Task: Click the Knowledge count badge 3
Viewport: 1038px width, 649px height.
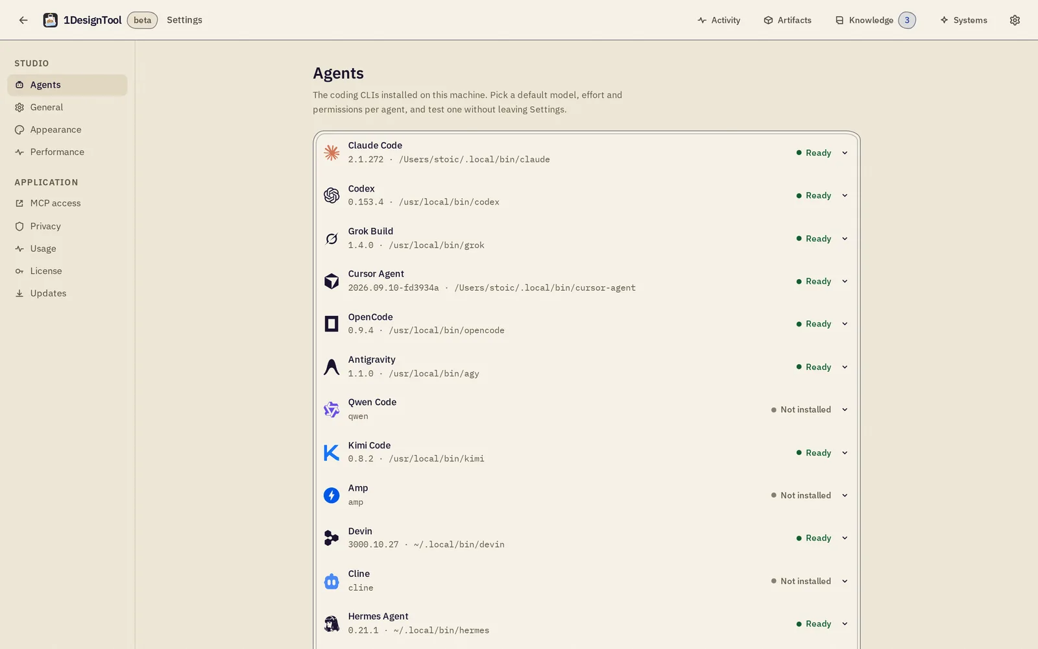Action: coord(907,20)
